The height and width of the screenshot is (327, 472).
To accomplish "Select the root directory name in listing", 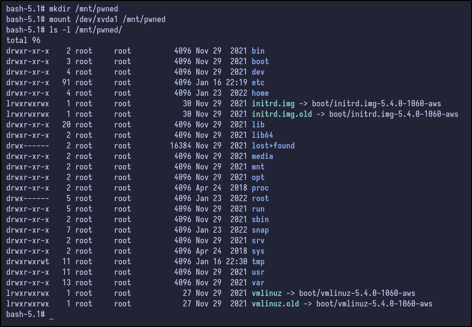I will point(260,198).
